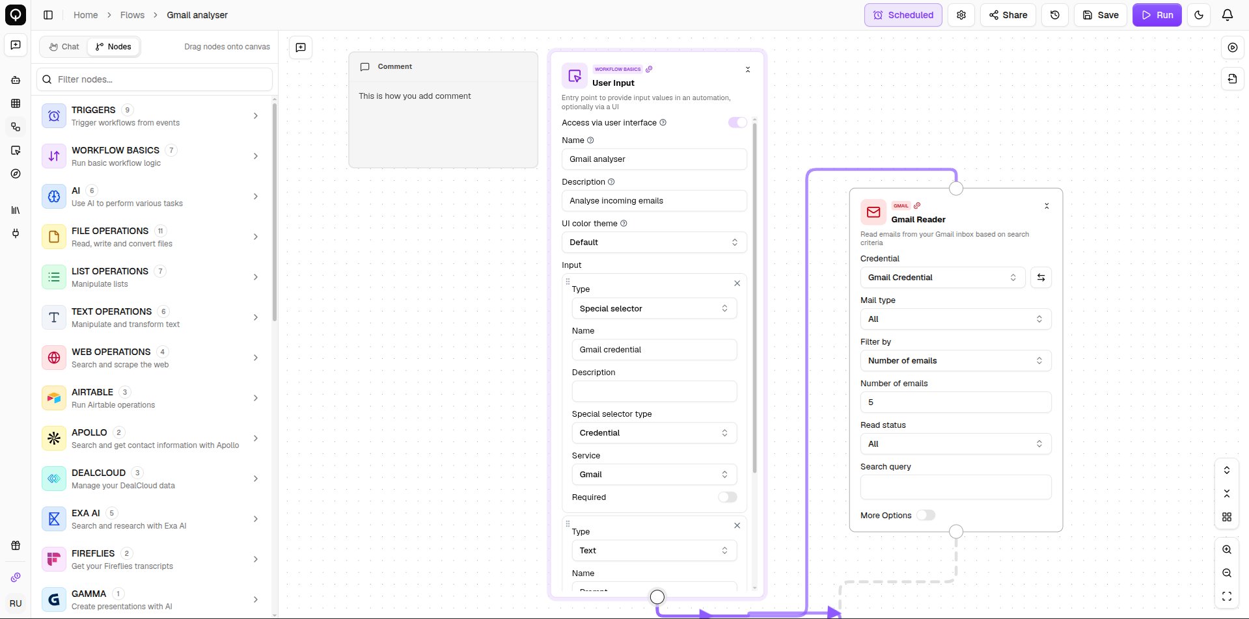Click the Scheduled button
This screenshot has height=619, width=1249.
pyautogui.click(x=903, y=15)
